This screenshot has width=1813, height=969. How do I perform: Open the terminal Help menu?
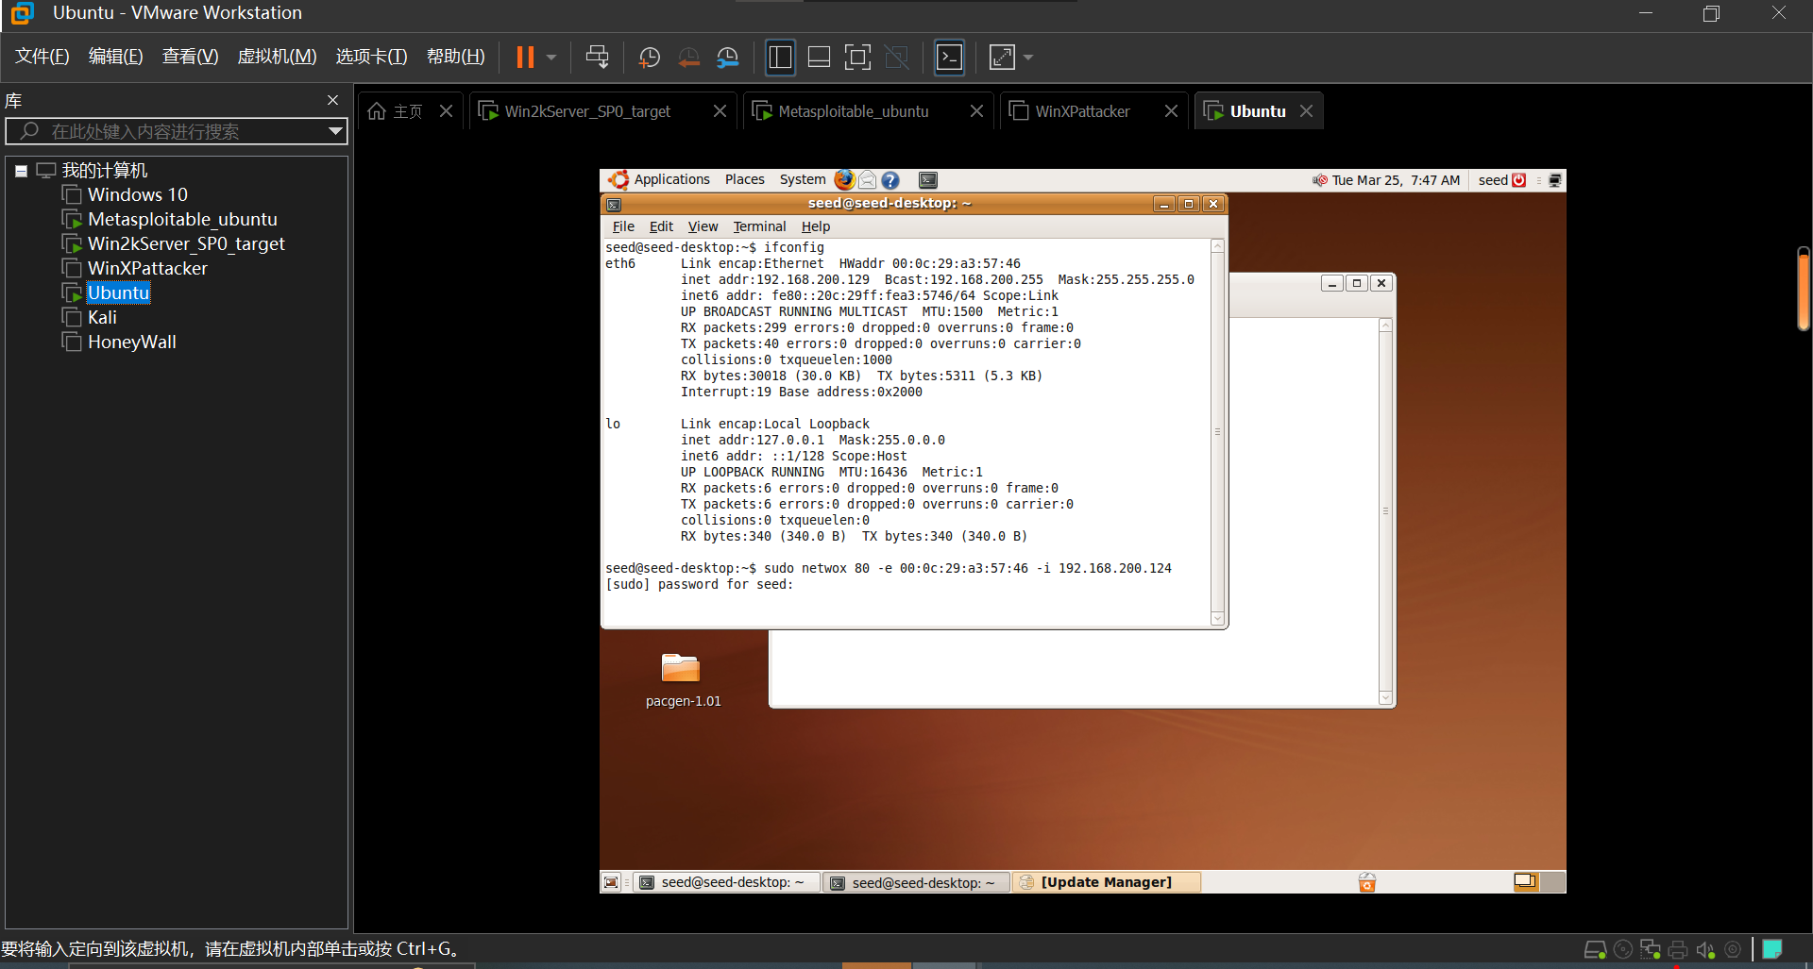click(816, 226)
